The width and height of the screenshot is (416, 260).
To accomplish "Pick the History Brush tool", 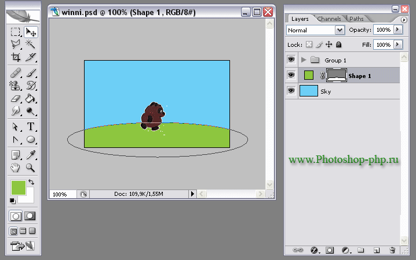I will coord(31,86).
